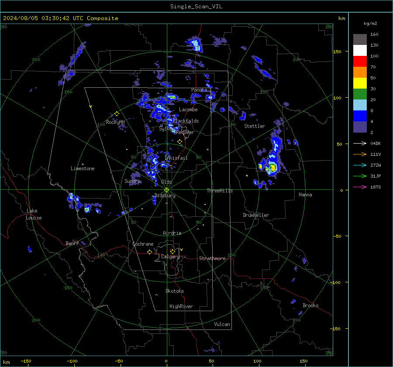This screenshot has width=393, height=367.
Task: Click the Ponoka town label
Action: coord(199,90)
